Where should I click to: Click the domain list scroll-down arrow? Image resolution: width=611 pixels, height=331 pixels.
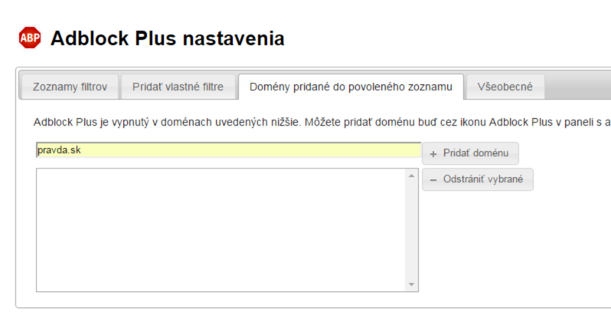coord(411,284)
